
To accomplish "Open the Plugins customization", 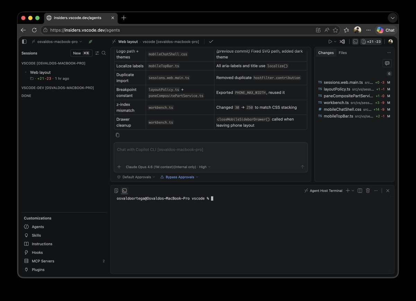I will (64, 270).
